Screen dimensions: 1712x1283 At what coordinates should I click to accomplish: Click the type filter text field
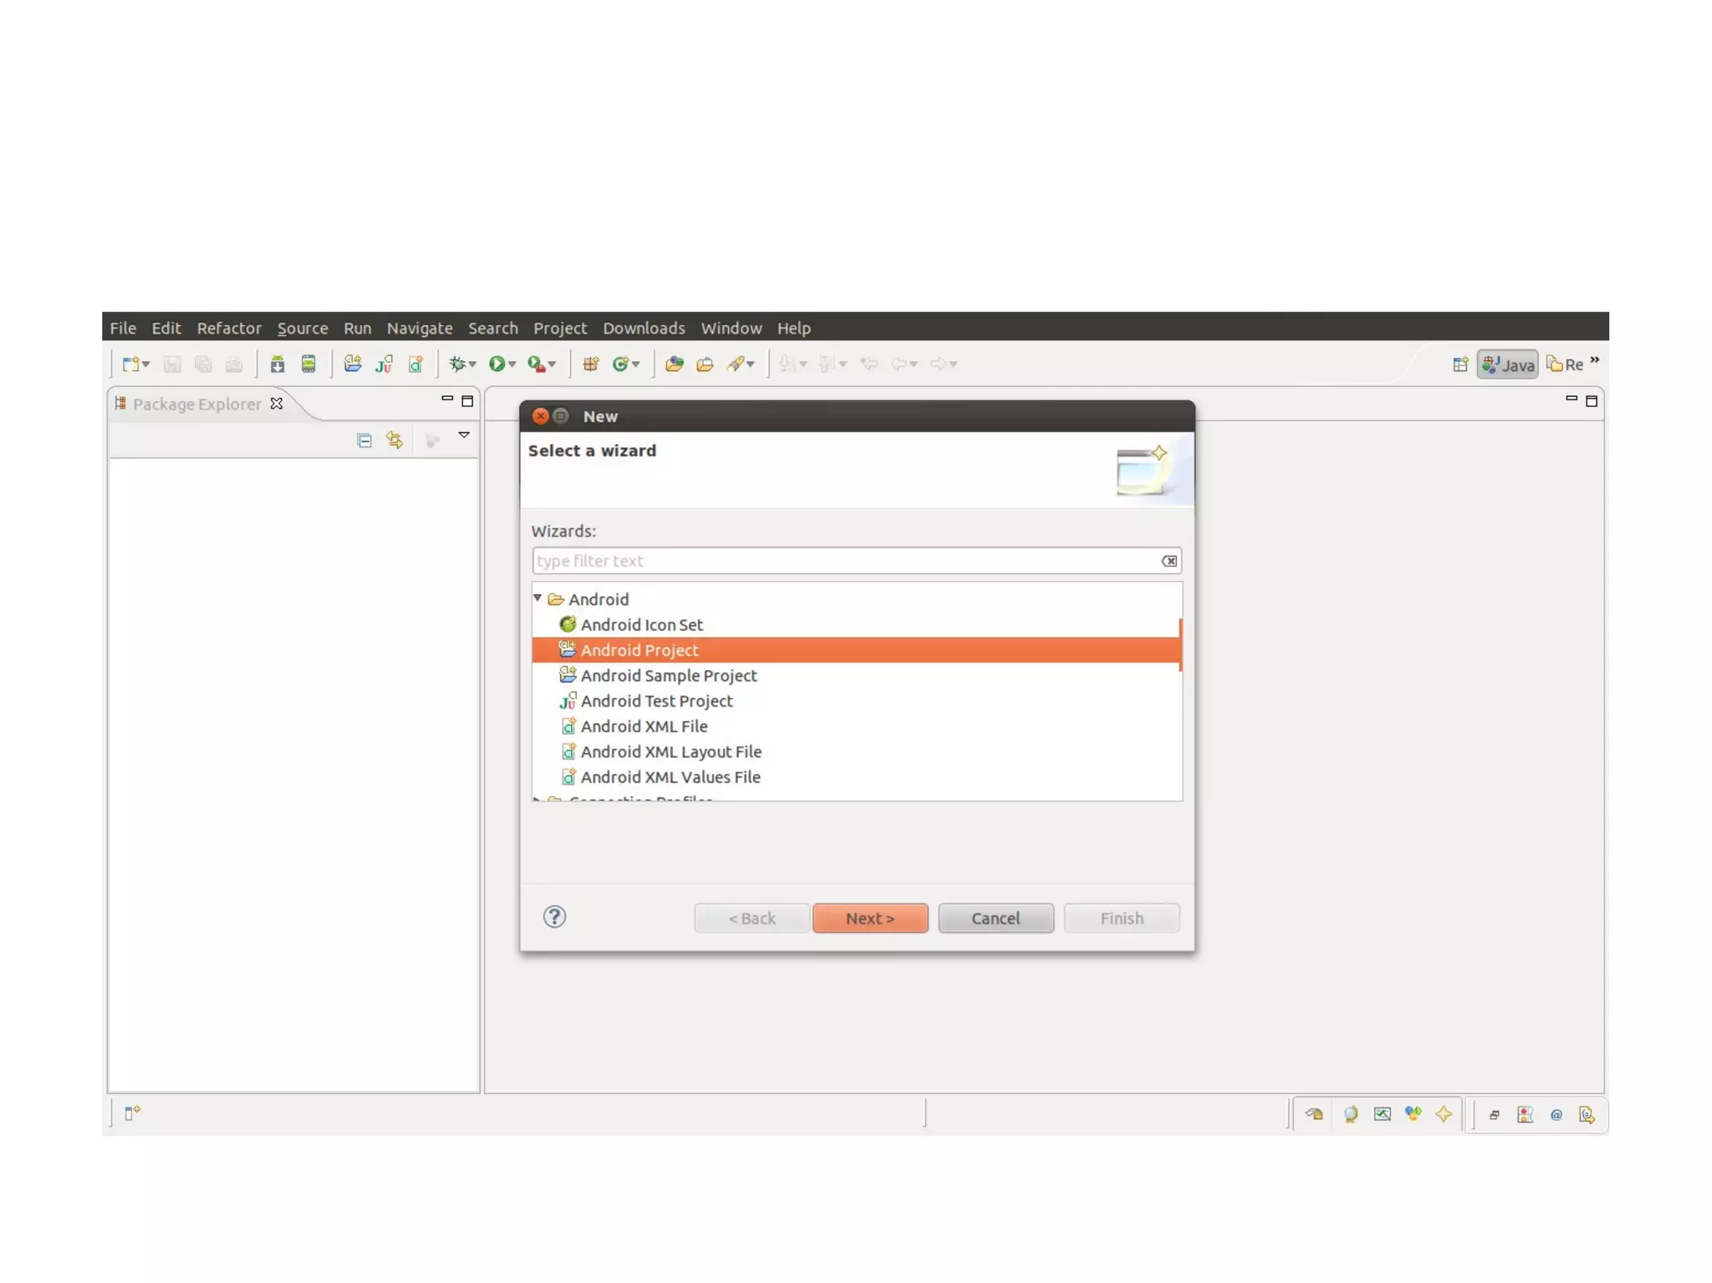(x=844, y=561)
